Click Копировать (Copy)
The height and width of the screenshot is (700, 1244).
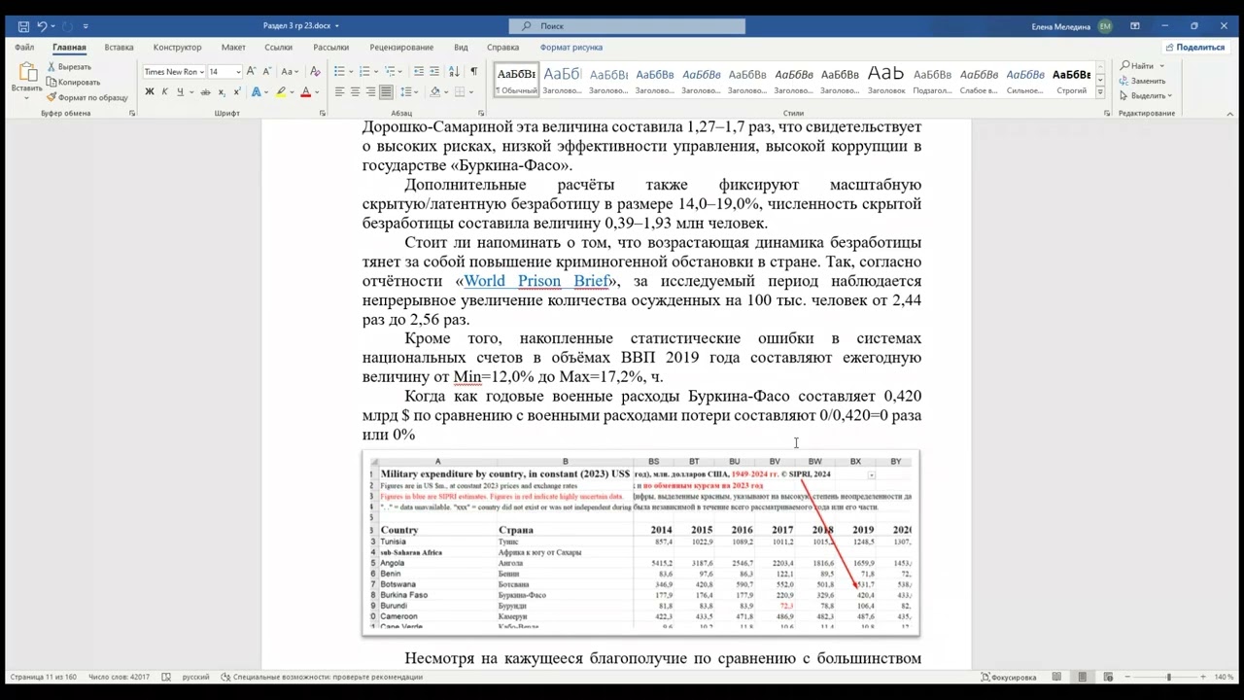[73, 83]
